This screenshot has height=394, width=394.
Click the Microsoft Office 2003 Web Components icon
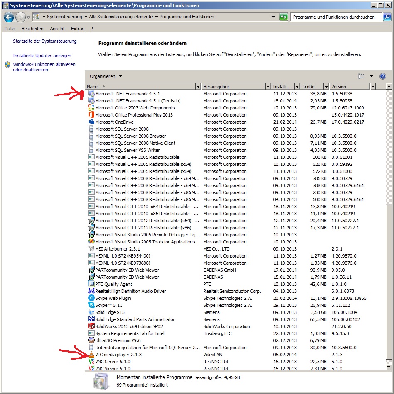pyautogui.click(x=91, y=108)
